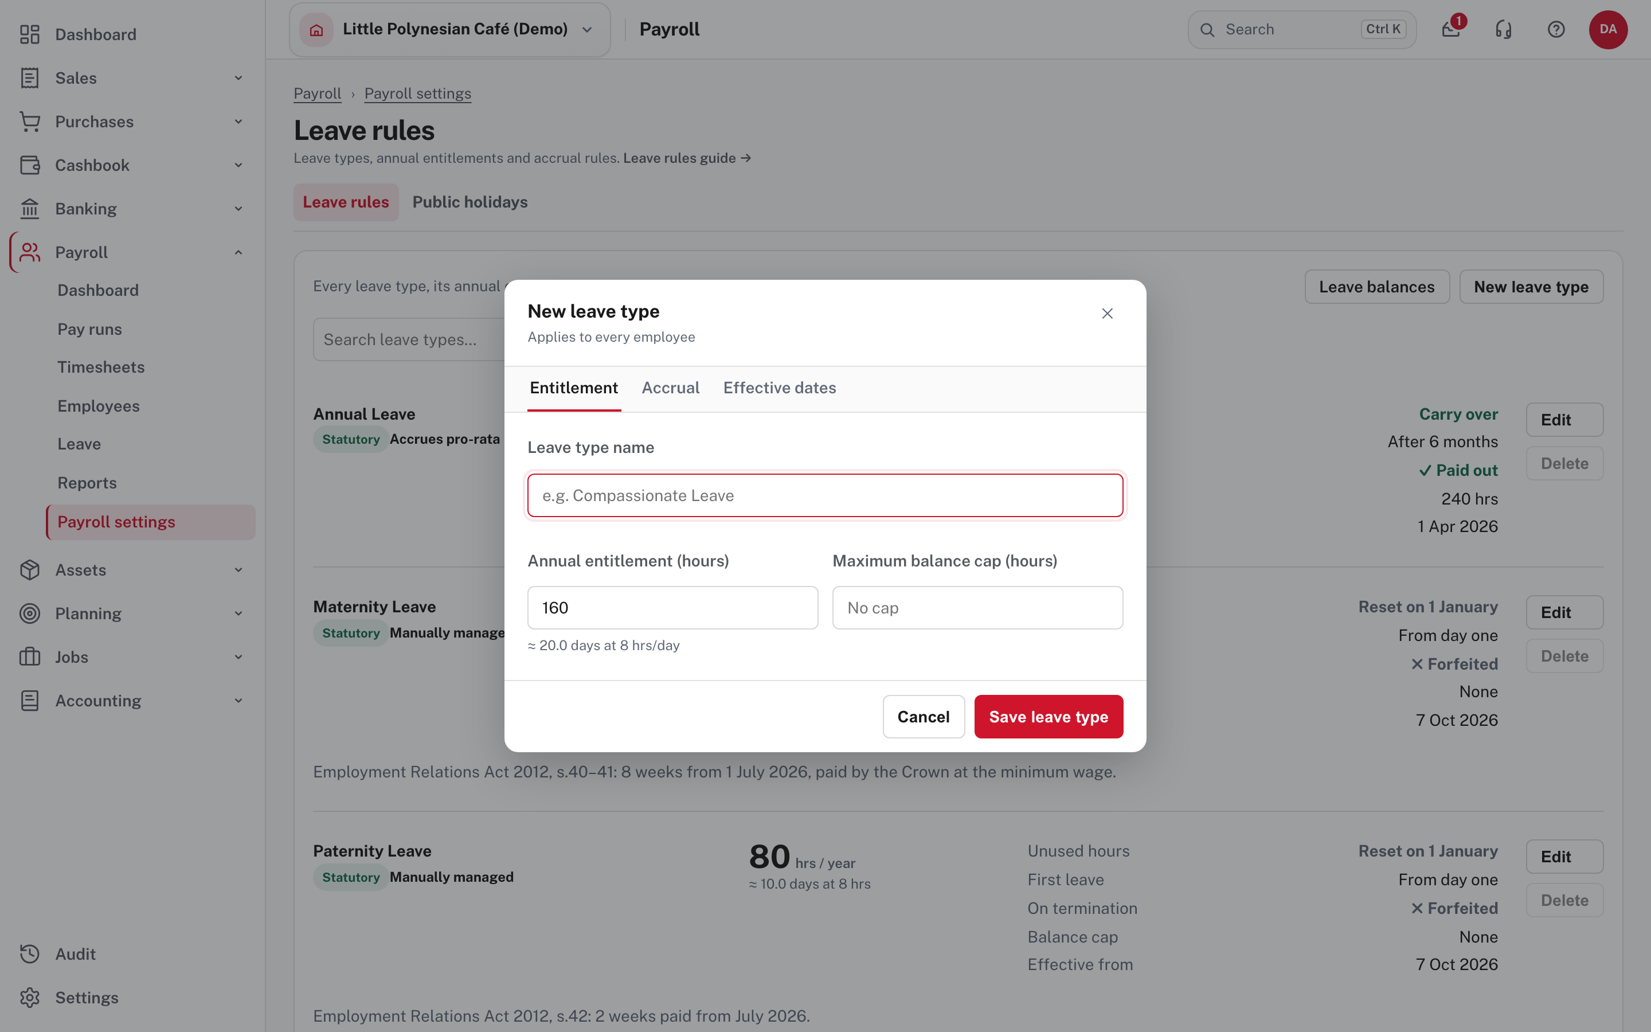Click the Audit history icon

pos(29,954)
